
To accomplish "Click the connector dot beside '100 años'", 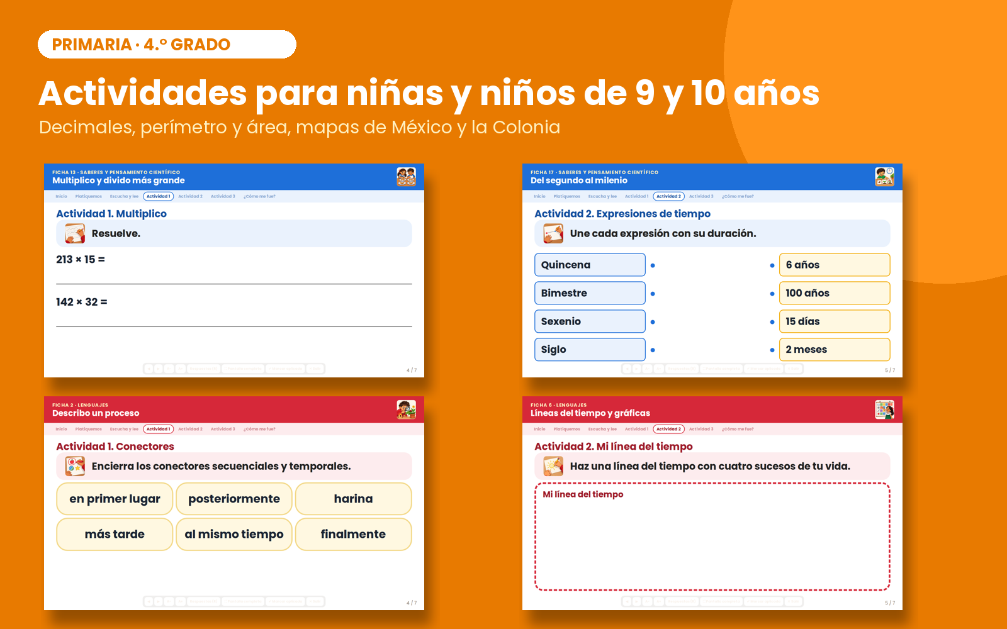I will point(772,294).
